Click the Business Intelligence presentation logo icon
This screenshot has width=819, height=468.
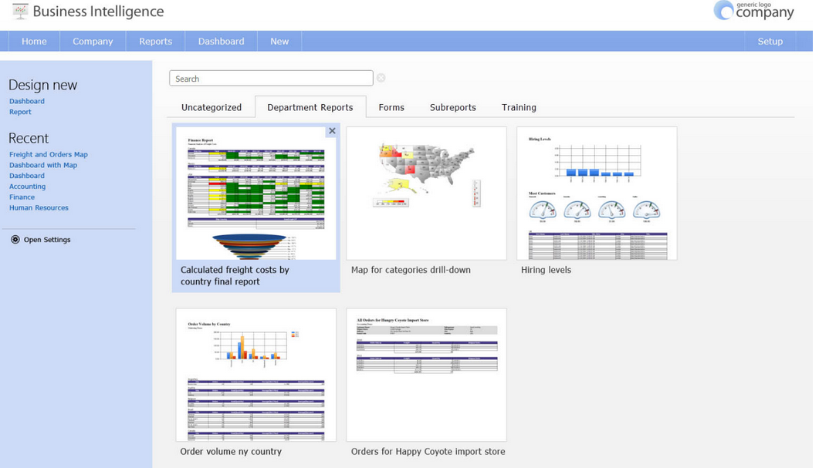point(20,11)
